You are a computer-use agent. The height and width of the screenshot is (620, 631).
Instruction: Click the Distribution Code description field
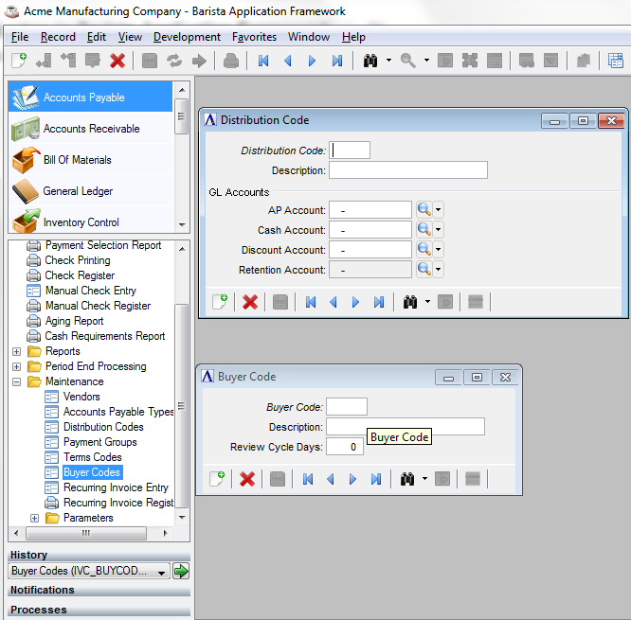click(407, 170)
